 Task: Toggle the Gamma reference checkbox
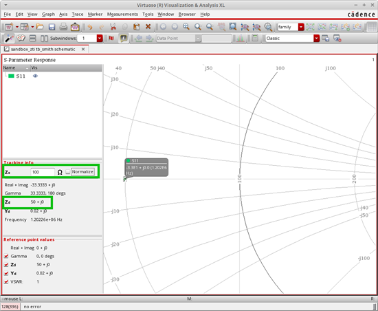pyautogui.click(x=6, y=256)
